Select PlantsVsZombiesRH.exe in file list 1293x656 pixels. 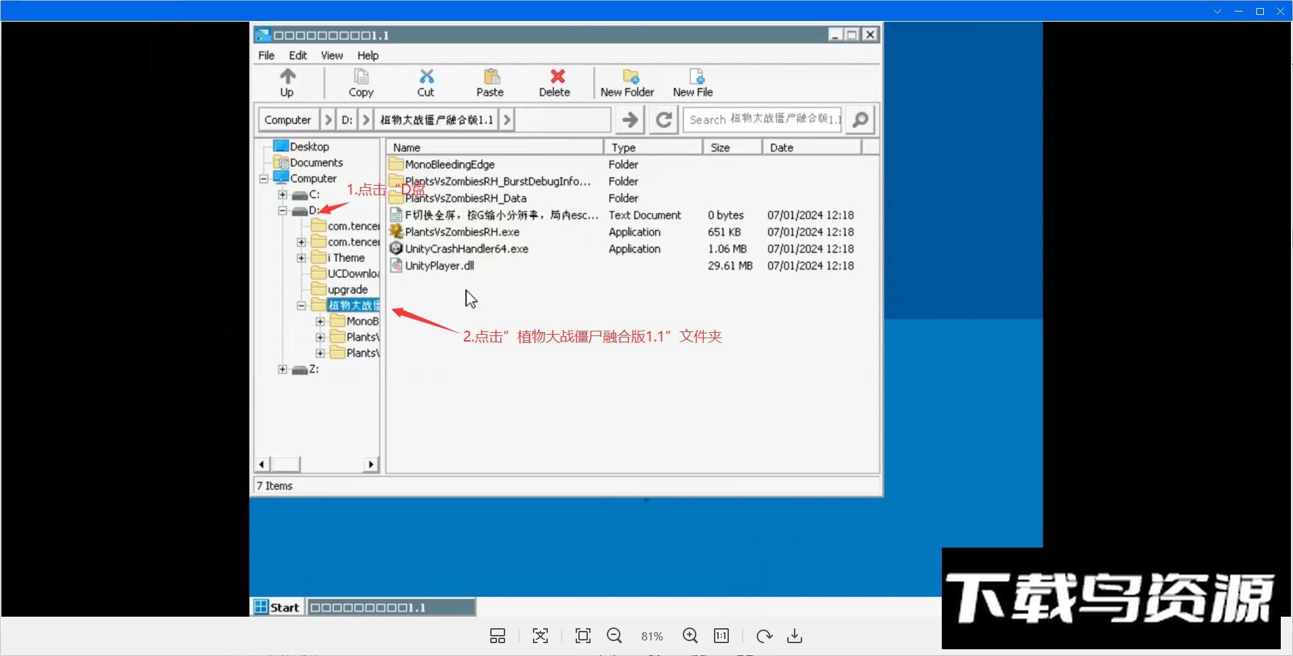(x=462, y=232)
